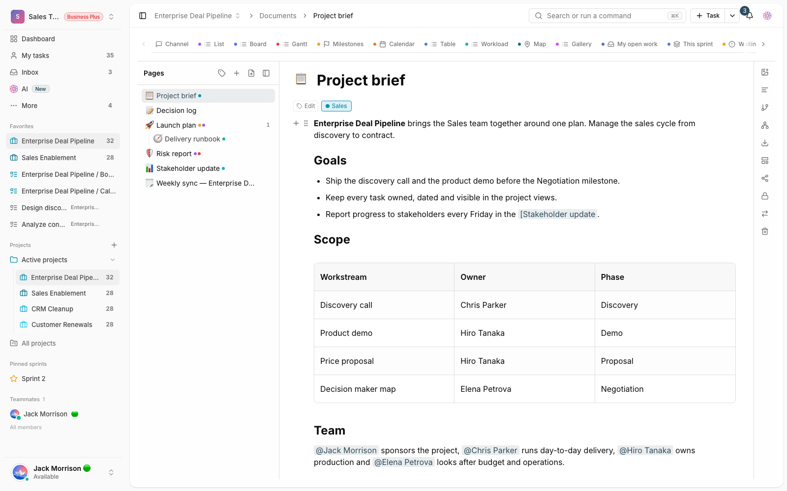This screenshot has width=787, height=491.
Task: Click the @Chris Parker mention
Action: tap(490, 450)
